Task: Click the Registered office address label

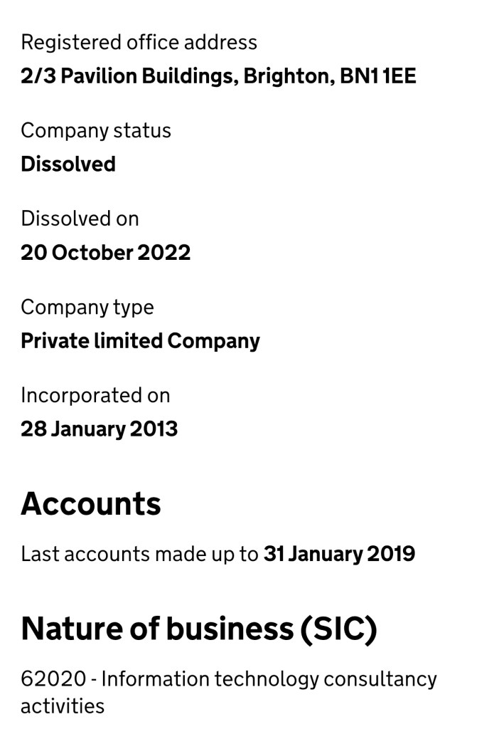Action: coord(139,43)
